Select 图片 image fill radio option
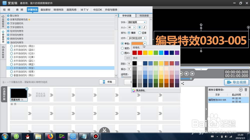 122,53
